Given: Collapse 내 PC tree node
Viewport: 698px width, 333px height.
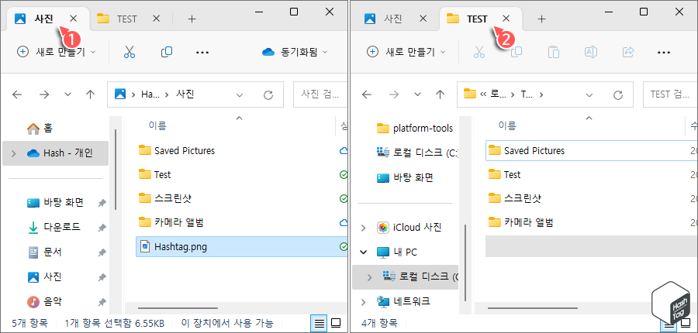Looking at the screenshot, I should (x=364, y=252).
